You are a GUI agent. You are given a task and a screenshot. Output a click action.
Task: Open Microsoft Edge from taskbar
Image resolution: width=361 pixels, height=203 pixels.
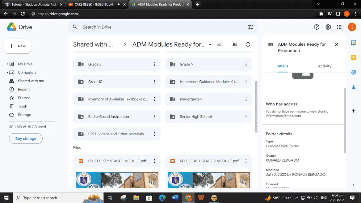pyautogui.click(x=162, y=198)
